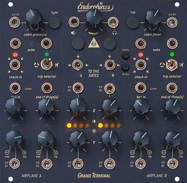
Task: Click the green exit LED on Airplane A
Action: point(47,54)
